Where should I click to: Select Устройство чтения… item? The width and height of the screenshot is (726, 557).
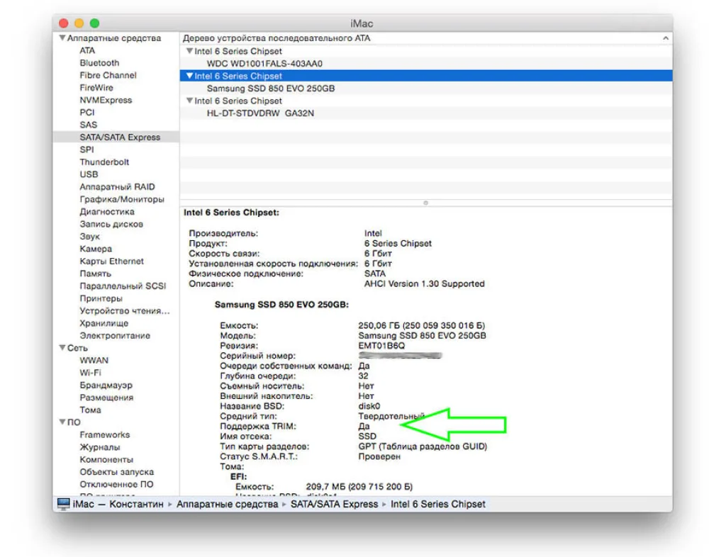[x=125, y=311]
